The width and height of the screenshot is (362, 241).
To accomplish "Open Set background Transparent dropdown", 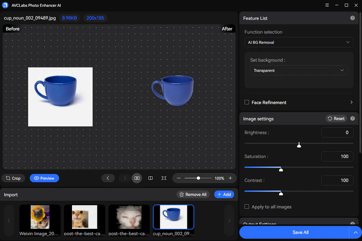I will 299,71.
